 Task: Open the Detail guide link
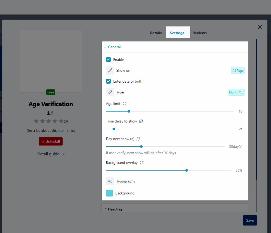click(x=51, y=154)
